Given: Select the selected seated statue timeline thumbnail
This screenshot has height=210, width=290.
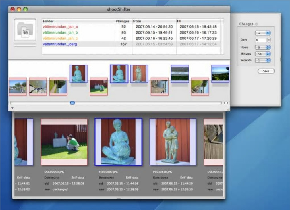Looking at the screenshot, I should [x=119, y=74].
